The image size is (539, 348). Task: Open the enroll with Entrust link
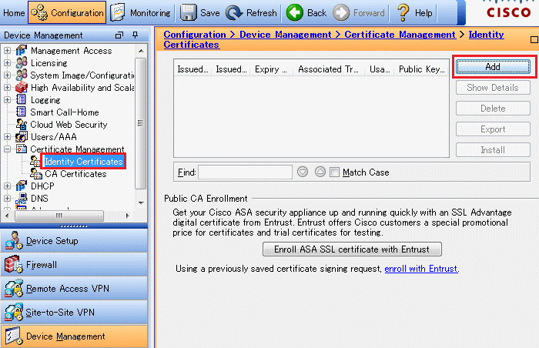(x=421, y=269)
